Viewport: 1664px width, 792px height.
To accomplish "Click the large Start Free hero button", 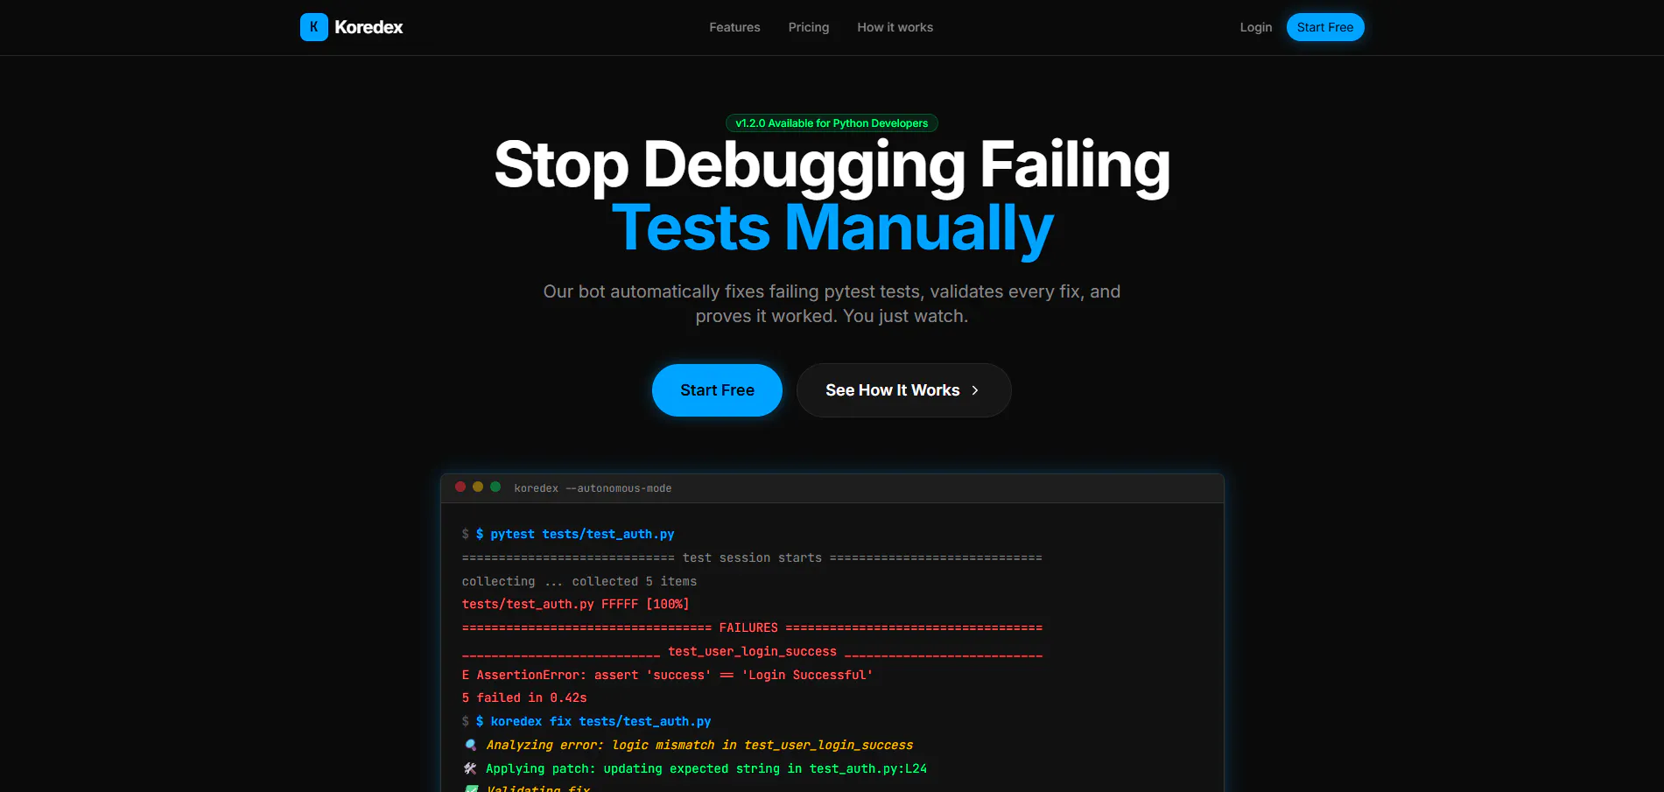I will [x=717, y=390].
